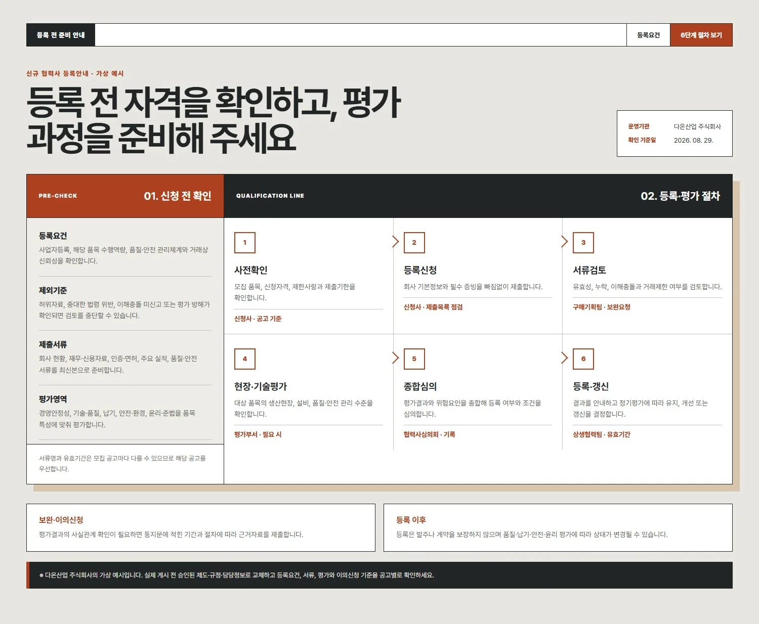Click the 다온산업 주식회사 operator name
759x624 pixels.
pyautogui.click(x=697, y=126)
